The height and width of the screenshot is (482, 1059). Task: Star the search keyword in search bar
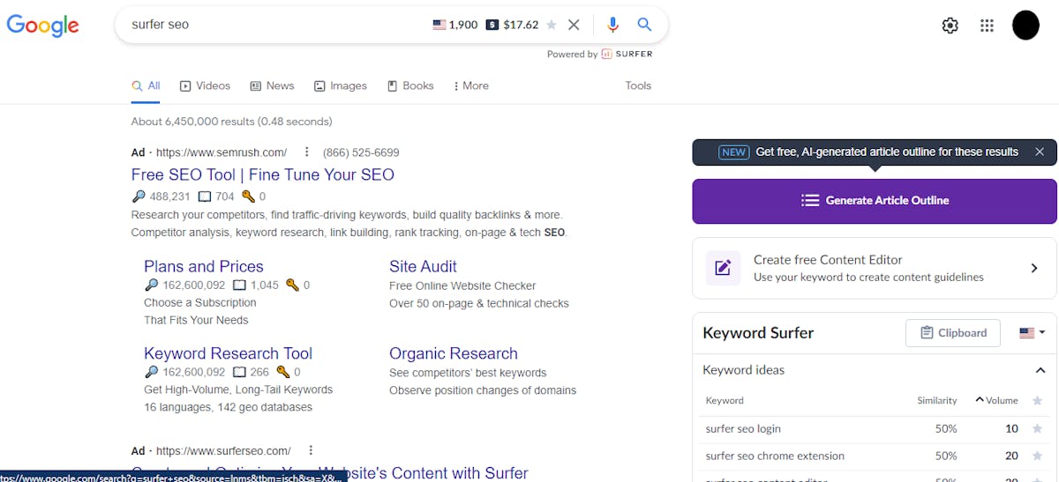click(x=552, y=25)
